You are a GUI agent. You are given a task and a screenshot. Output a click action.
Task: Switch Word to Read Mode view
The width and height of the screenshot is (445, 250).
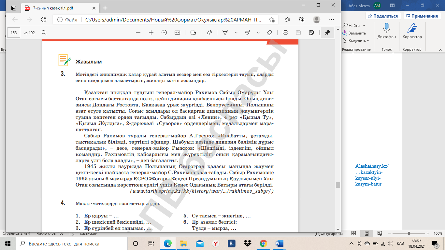[x=354, y=234]
